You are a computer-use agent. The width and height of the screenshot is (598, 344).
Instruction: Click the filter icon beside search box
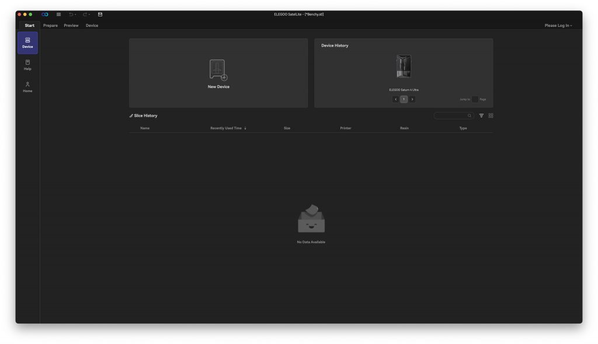tap(481, 115)
